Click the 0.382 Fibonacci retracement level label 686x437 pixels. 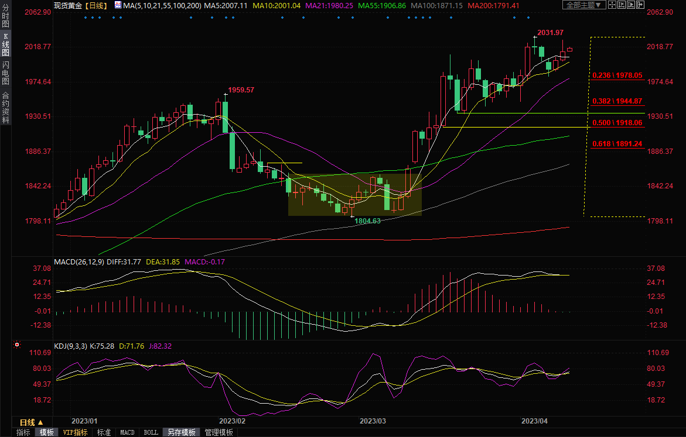(x=617, y=101)
